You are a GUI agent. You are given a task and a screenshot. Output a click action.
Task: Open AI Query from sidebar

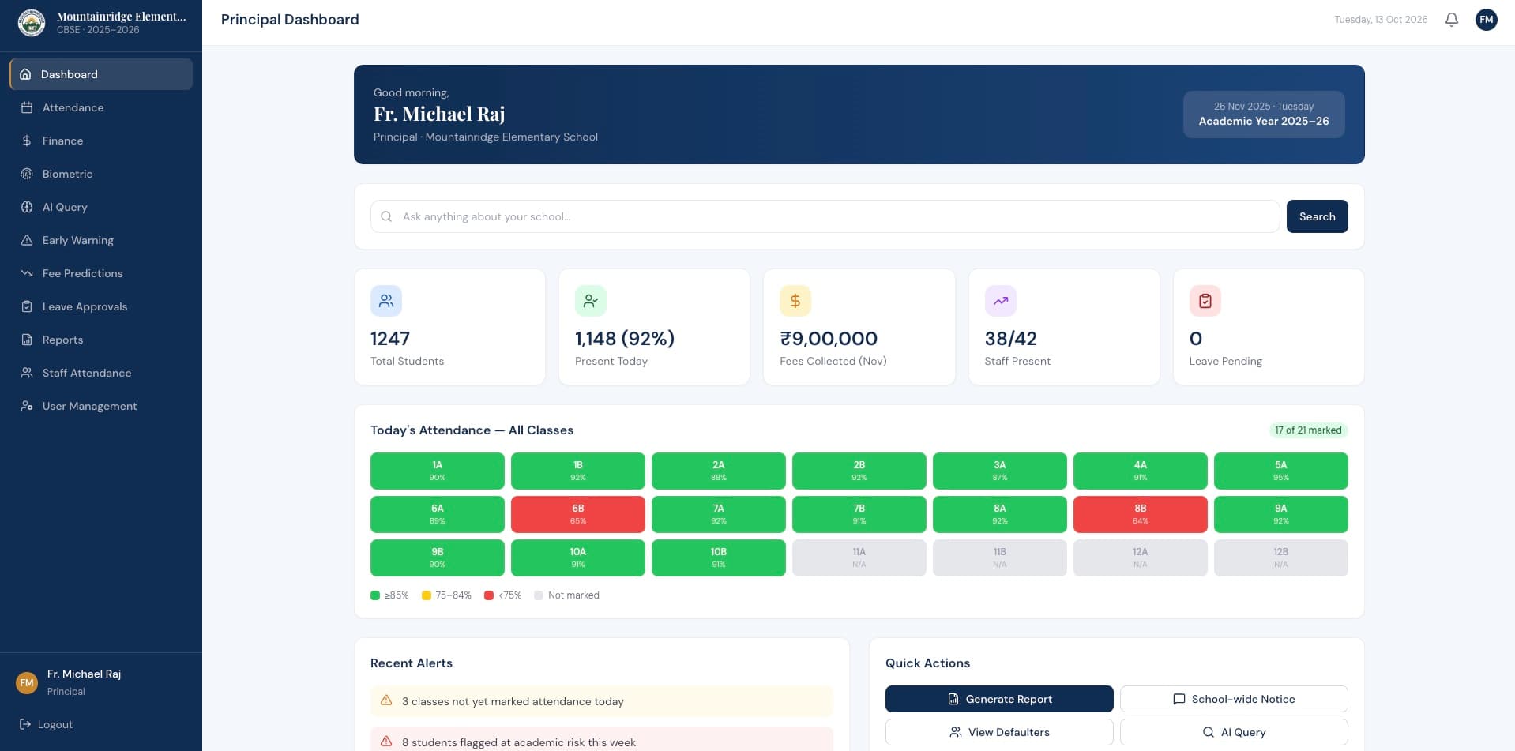[x=101, y=207]
